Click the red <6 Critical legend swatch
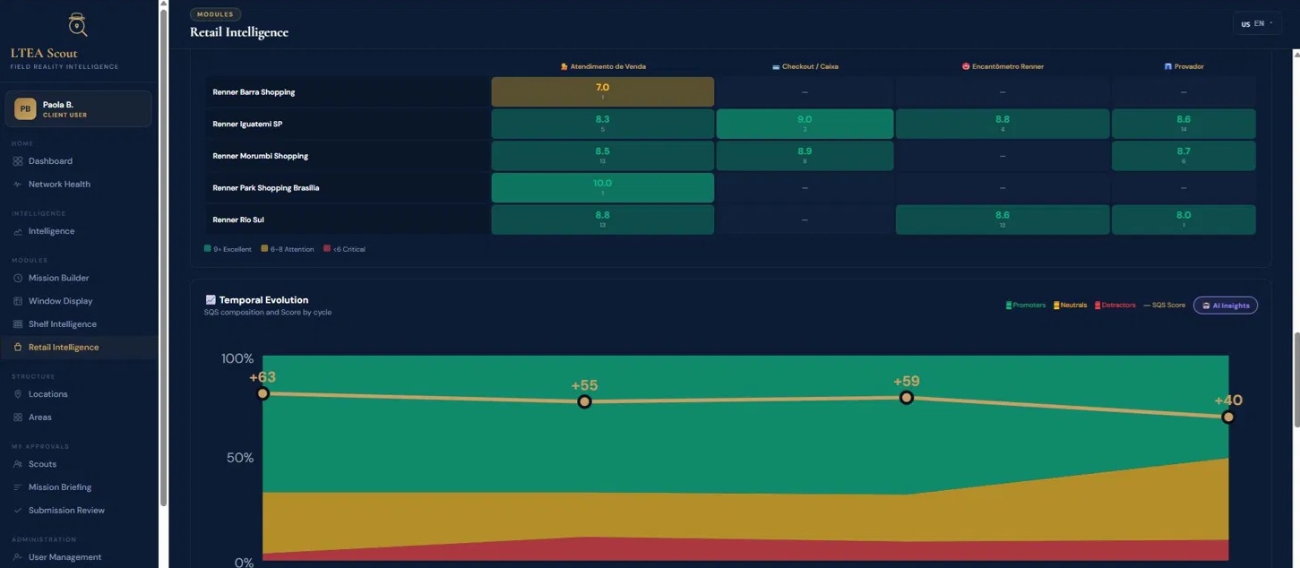The image size is (1300, 568). click(x=327, y=249)
